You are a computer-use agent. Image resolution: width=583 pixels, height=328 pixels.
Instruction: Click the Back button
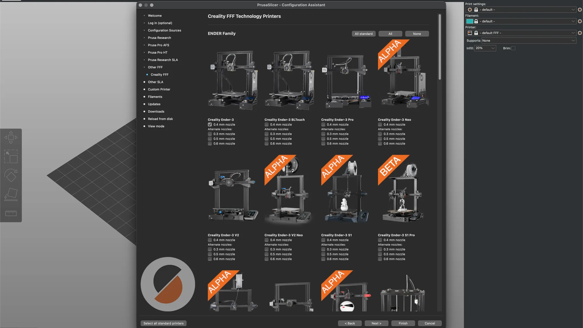click(350, 323)
